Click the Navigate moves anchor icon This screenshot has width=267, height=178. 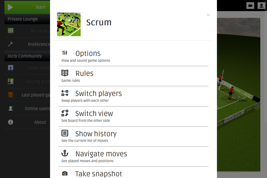[65, 153]
